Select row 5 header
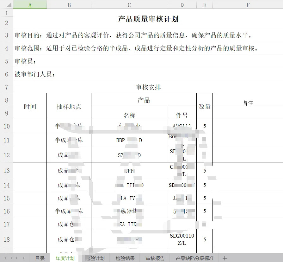The width and height of the screenshot is (283, 262). [7, 61]
